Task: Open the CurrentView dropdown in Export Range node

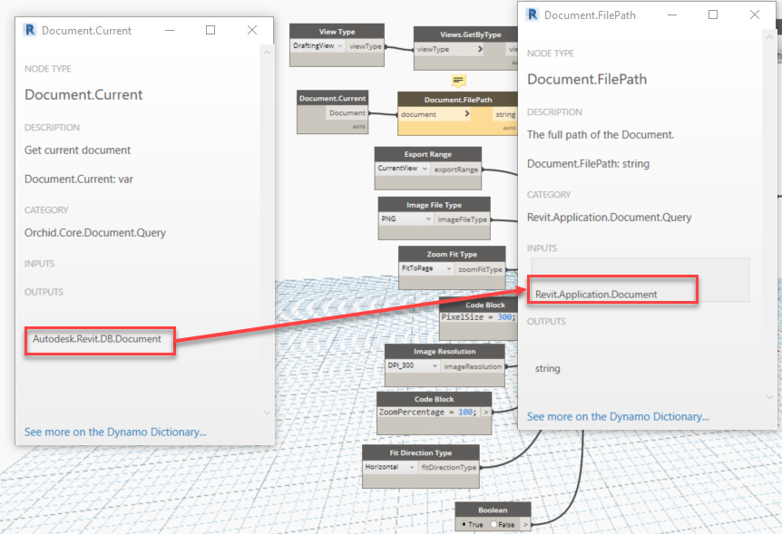Action: (403, 169)
